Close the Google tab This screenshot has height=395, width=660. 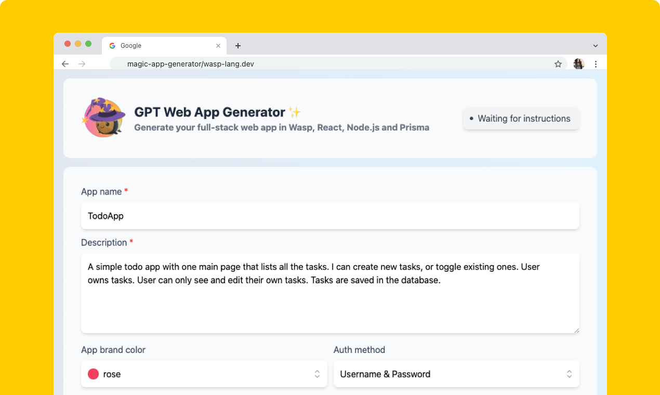[218, 46]
